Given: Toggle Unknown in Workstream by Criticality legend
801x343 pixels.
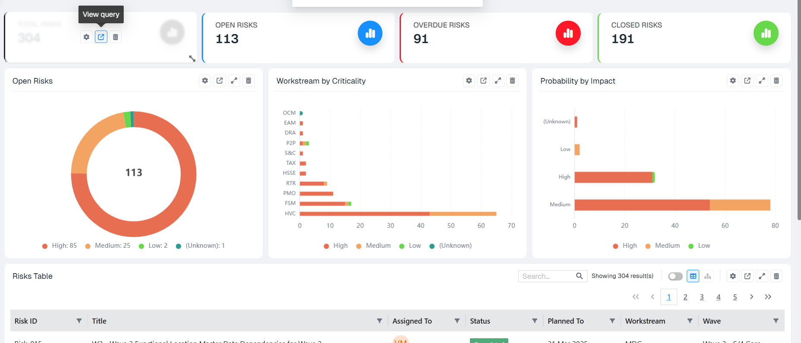Looking at the screenshot, I should point(451,246).
